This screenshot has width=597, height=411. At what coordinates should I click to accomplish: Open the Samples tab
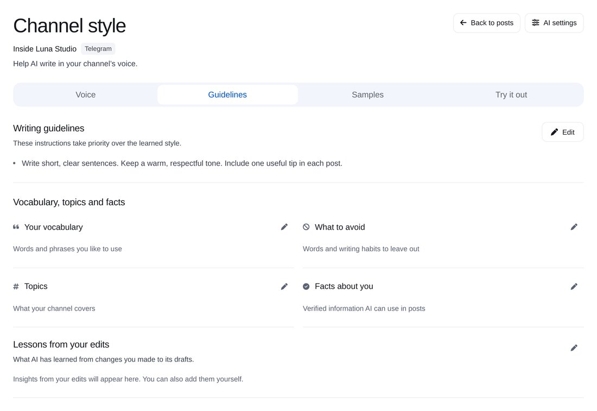tap(368, 95)
